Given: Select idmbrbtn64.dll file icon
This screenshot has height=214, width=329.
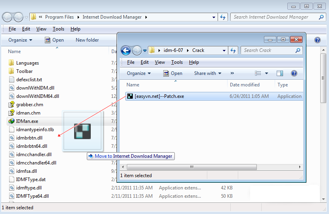Looking at the screenshot, I should coord(11,146).
